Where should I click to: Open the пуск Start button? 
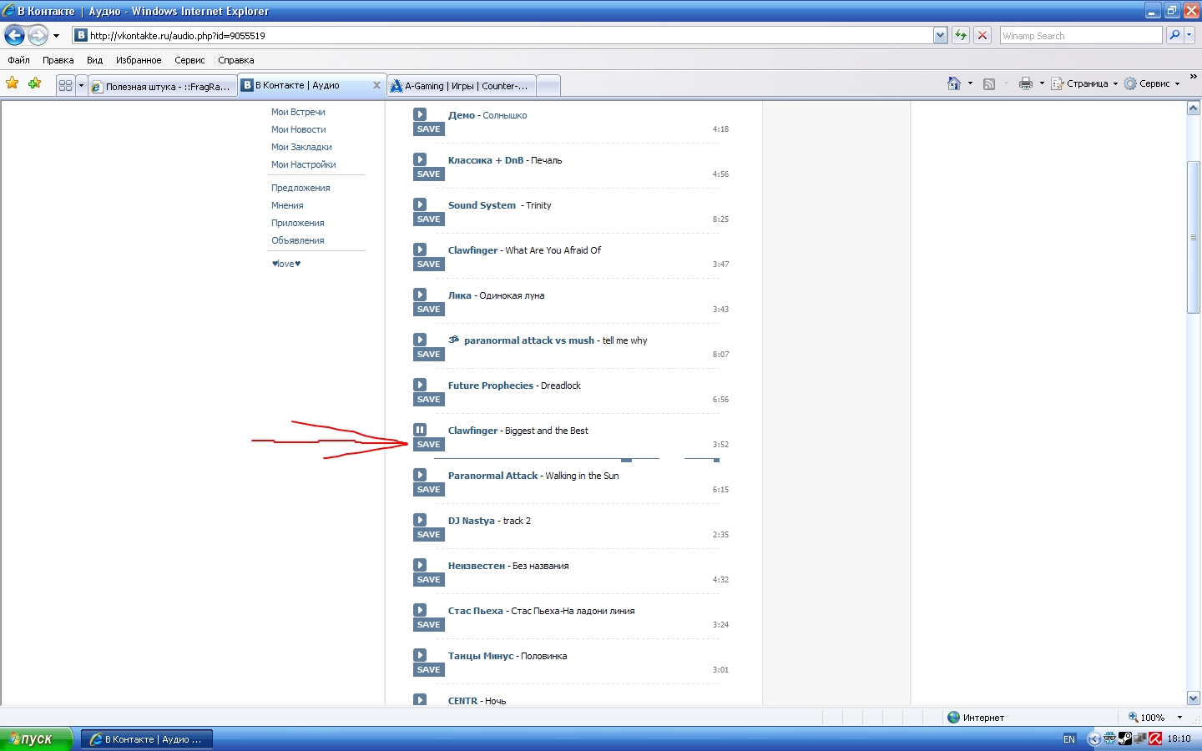click(36, 738)
